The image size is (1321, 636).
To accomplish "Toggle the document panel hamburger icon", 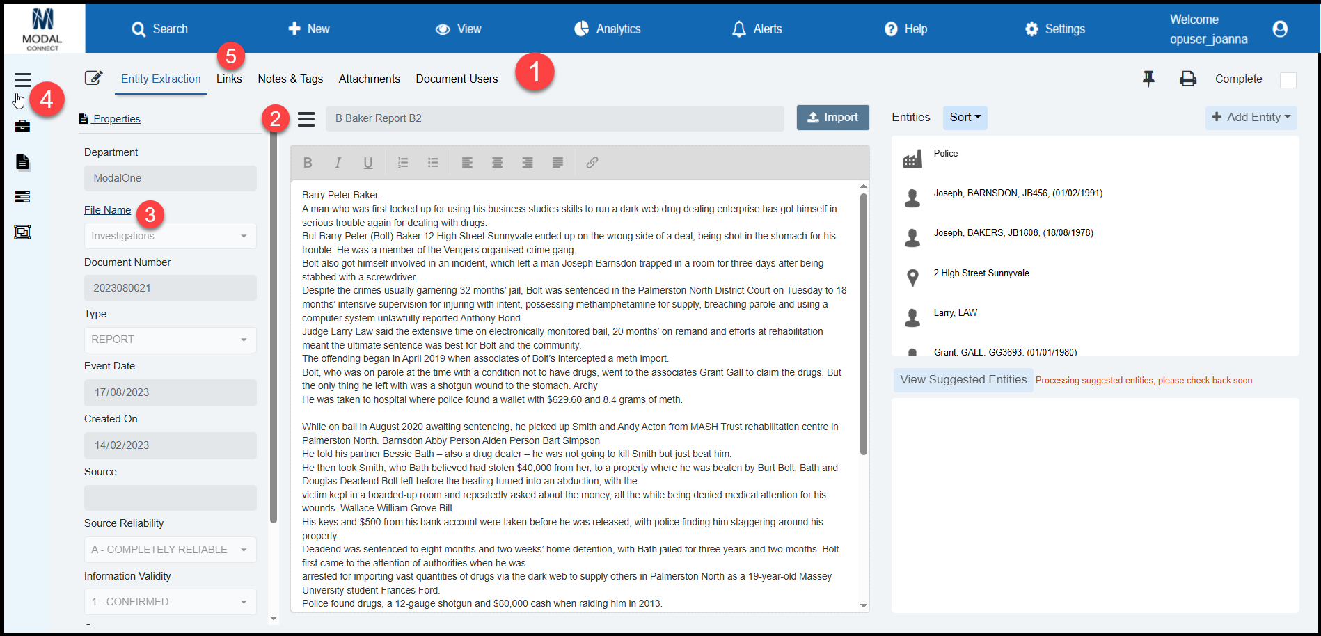I will pyautogui.click(x=306, y=119).
